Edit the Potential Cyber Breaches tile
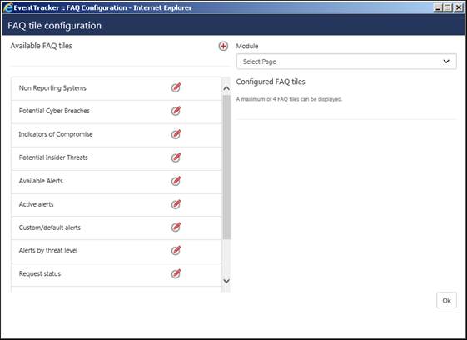This screenshot has width=467, height=340. coord(176,111)
